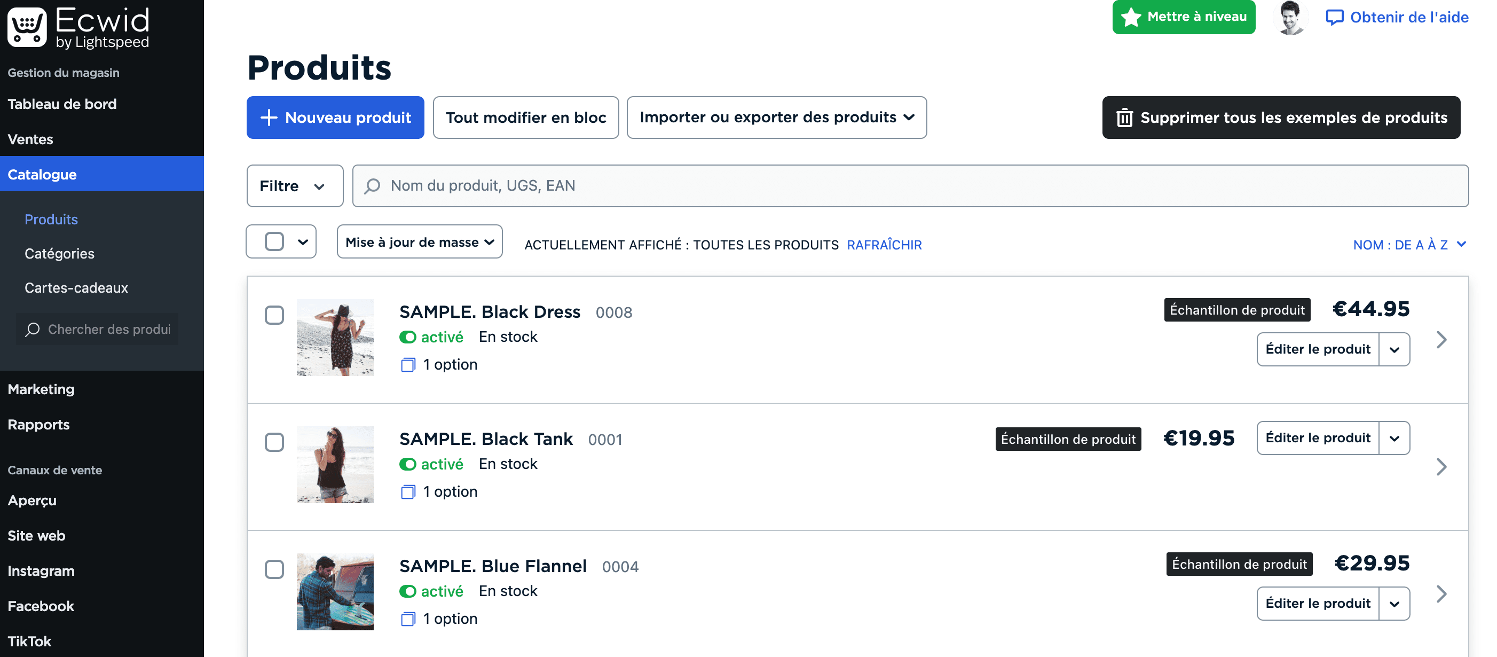Open the Black Dress product thumbnail
The image size is (1497, 657).
click(x=335, y=338)
